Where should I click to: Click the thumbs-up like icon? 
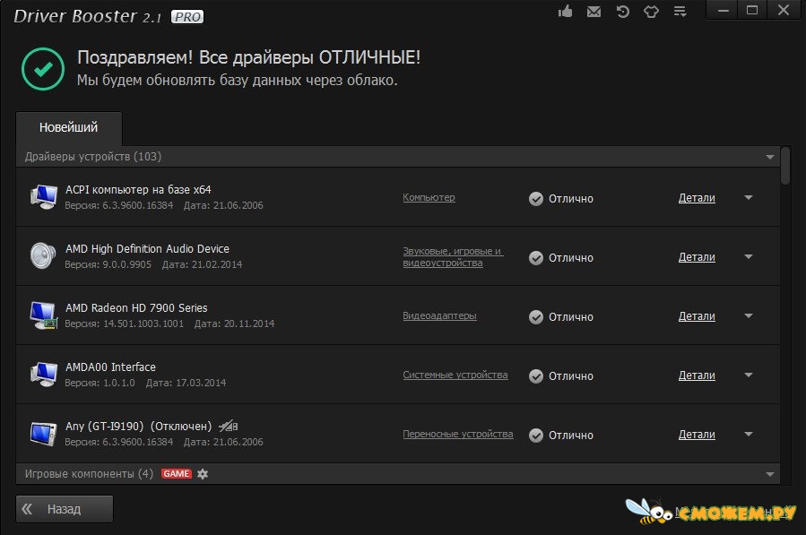[x=566, y=12]
